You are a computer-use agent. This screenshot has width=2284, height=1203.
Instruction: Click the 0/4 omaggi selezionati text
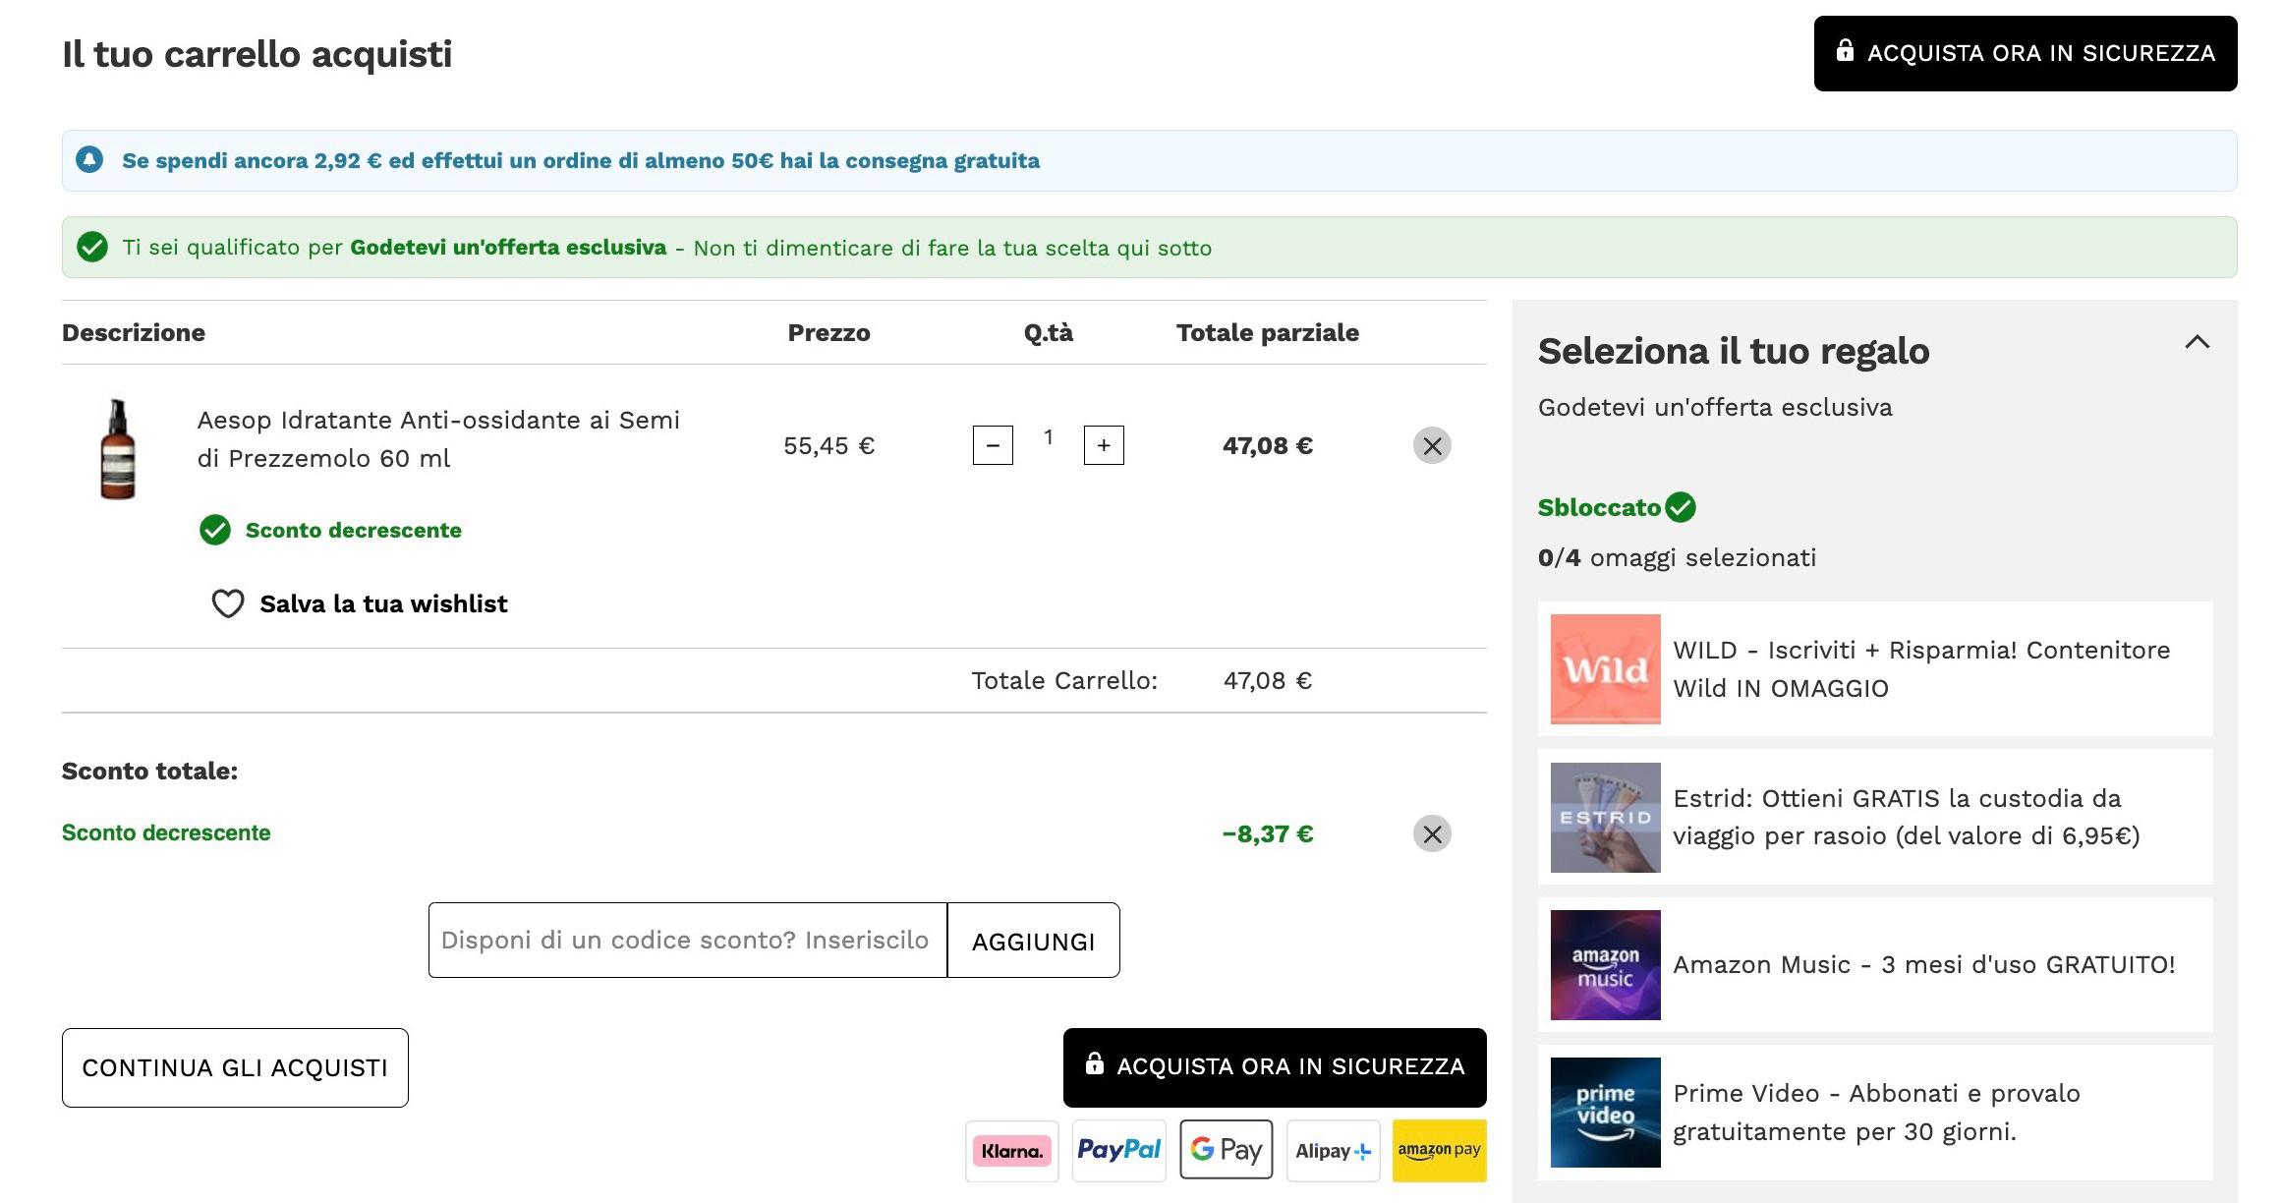(x=1677, y=557)
